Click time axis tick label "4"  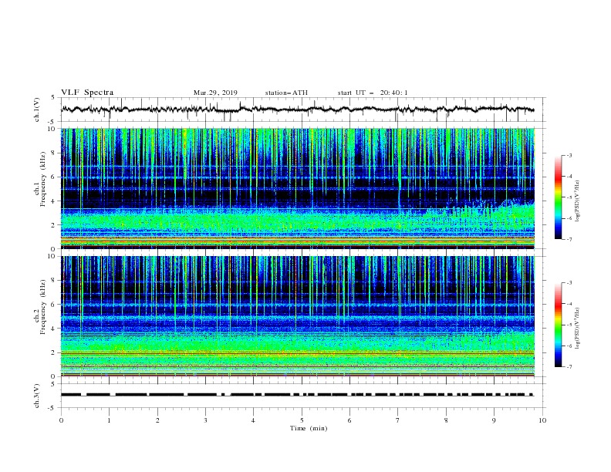coord(253,420)
